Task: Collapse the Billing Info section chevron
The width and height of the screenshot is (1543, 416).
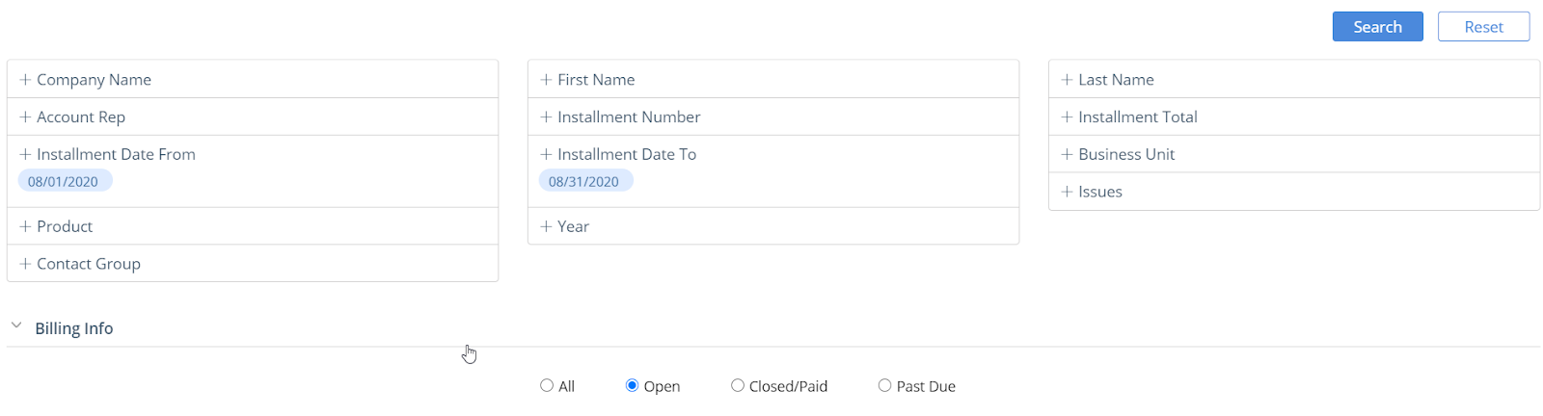Action: tap(16, 325)
